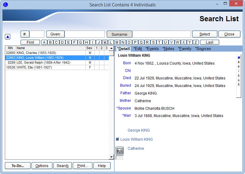
Task: Jump to letter W
Action: [x=177, y=42]
